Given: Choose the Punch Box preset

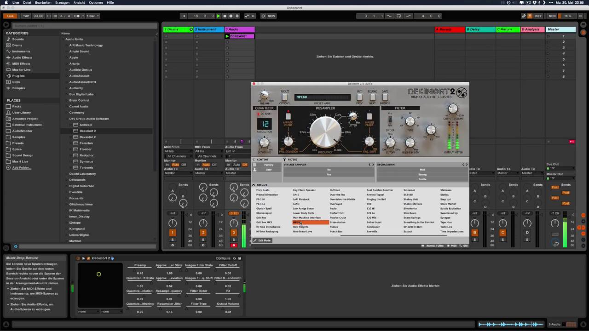Looking at the screenshot, I should point(336,232).
